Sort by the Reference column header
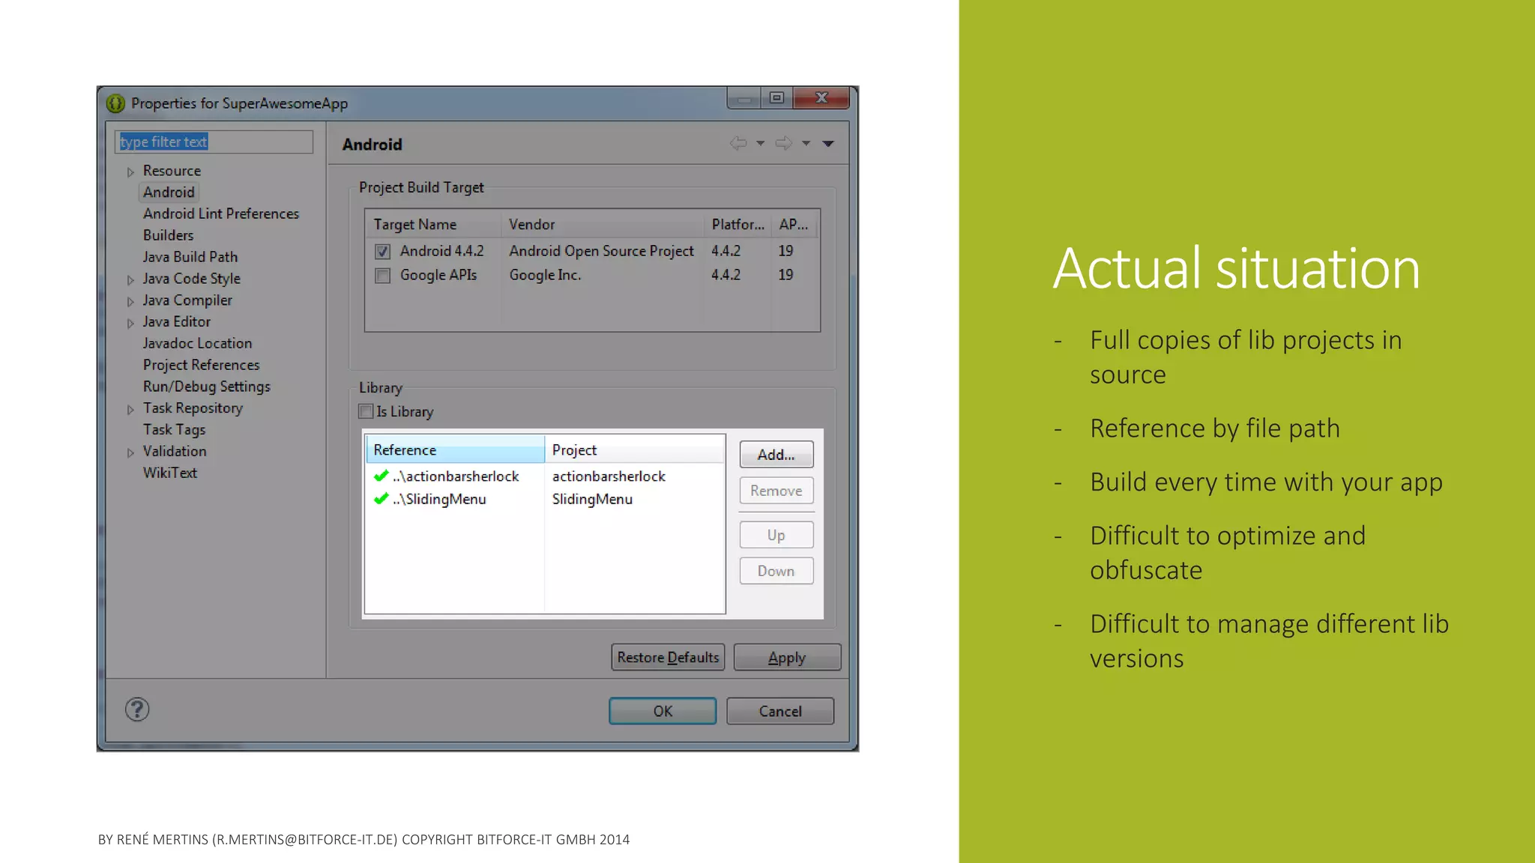1535x863 pixels. (x=454, y=449)
